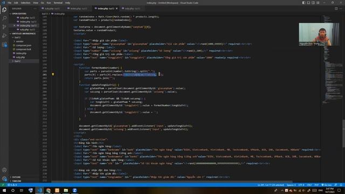
Task: Open errors and warnings count in status bar
Action: click(12, 185)
